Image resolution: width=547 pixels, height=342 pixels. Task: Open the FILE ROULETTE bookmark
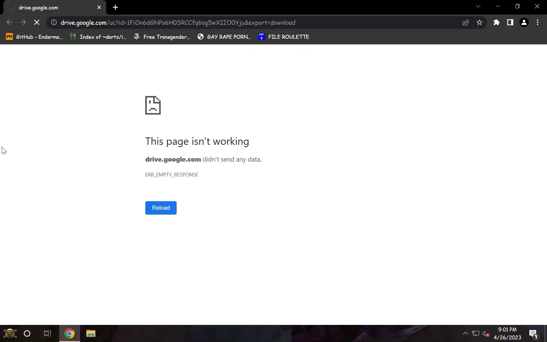click(x=283, y=37)
